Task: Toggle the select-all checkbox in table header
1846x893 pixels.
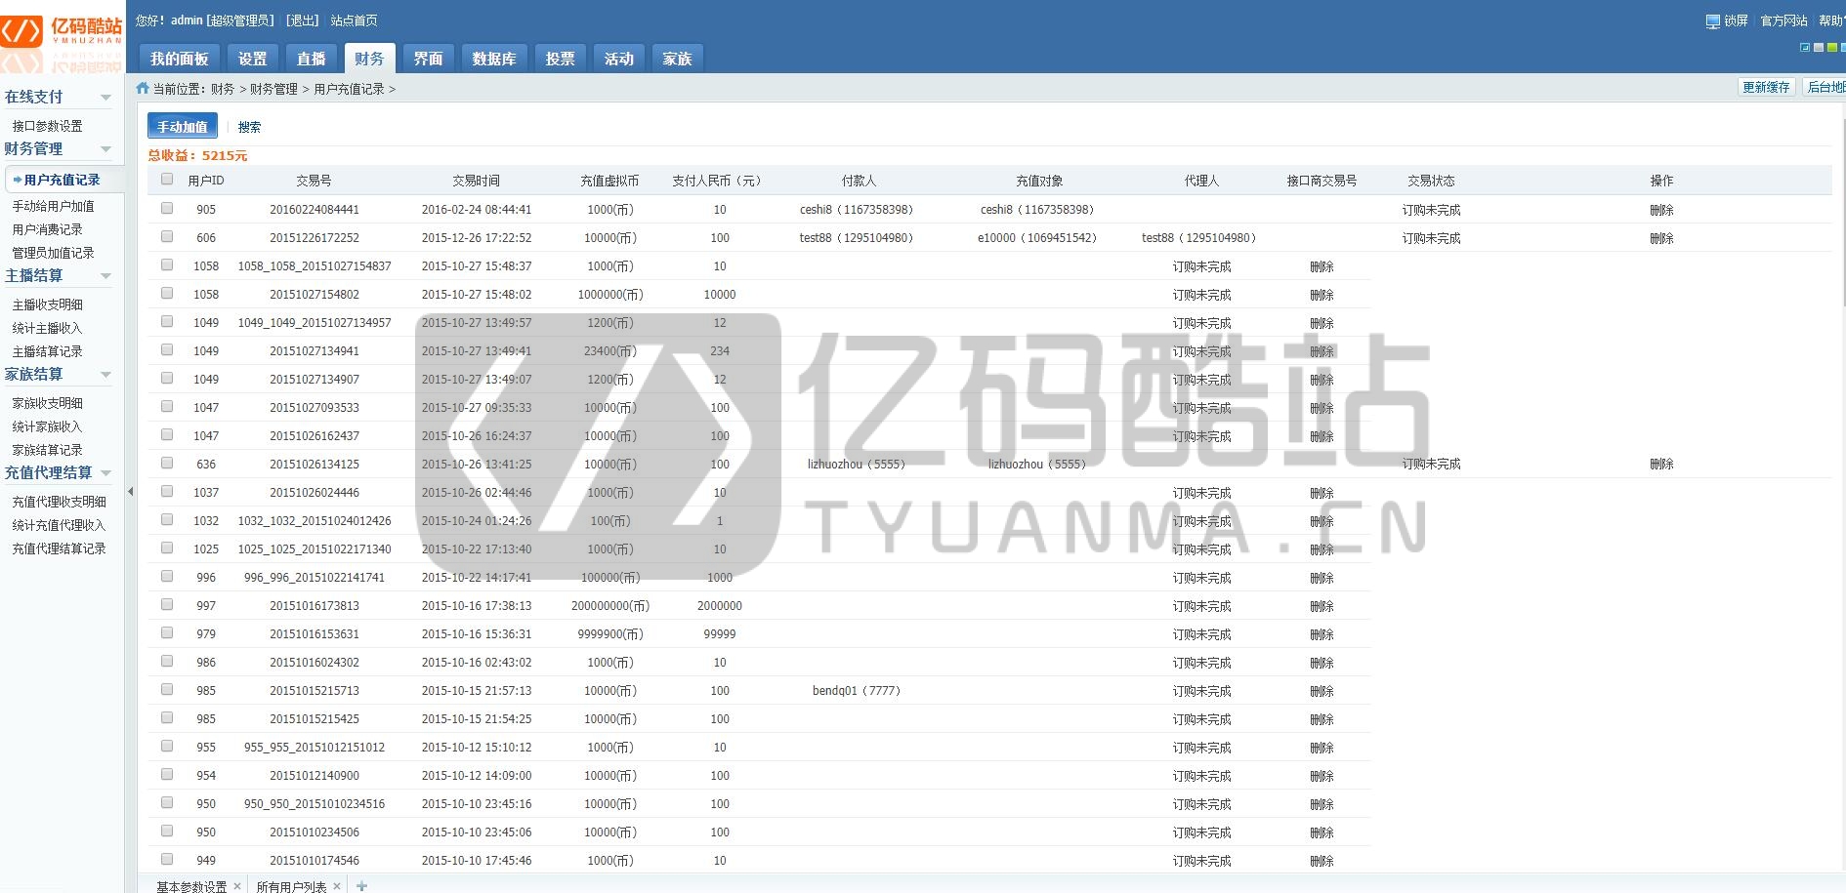Action: [167, 180]
